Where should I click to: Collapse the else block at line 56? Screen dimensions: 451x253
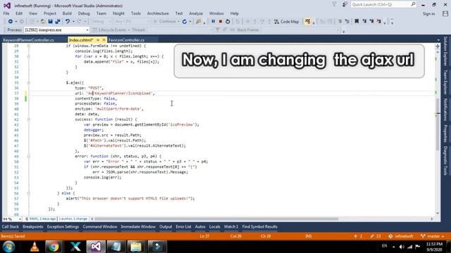(28, 193)
